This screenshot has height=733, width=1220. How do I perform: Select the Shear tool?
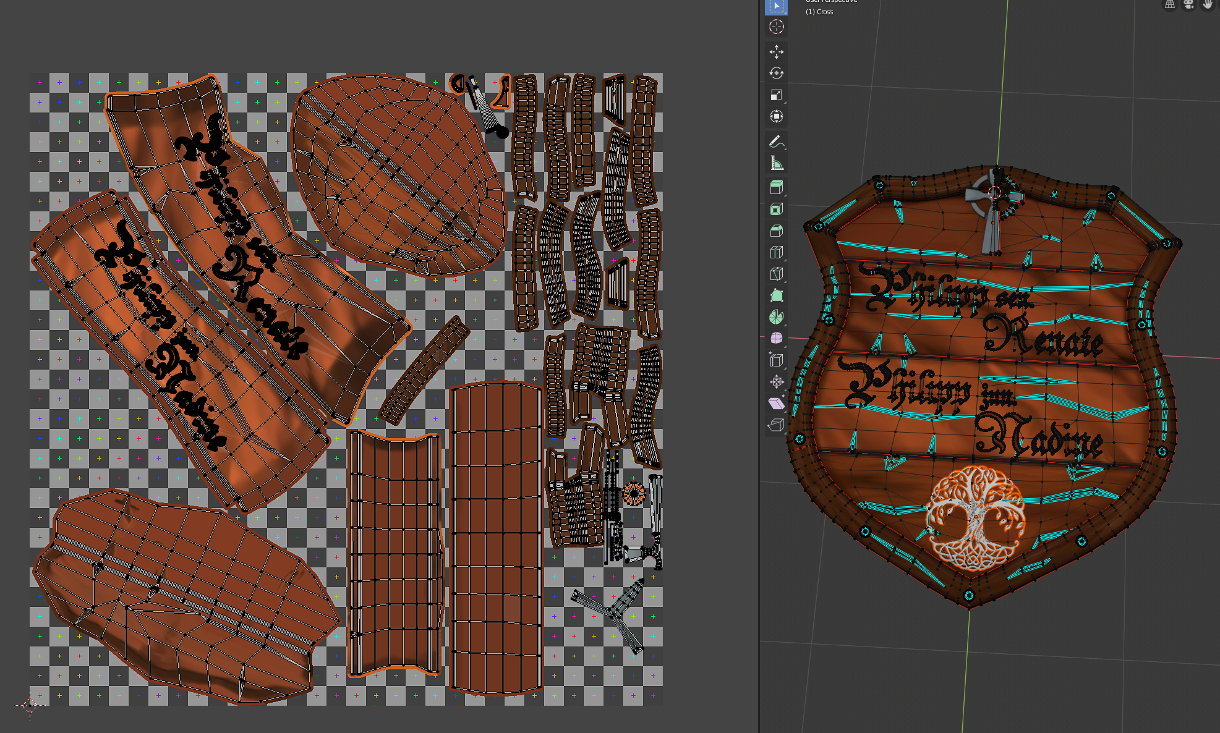pos(776,403)
